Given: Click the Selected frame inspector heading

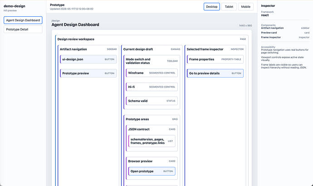Looking at the screenshot, I should tap(205, 49).
